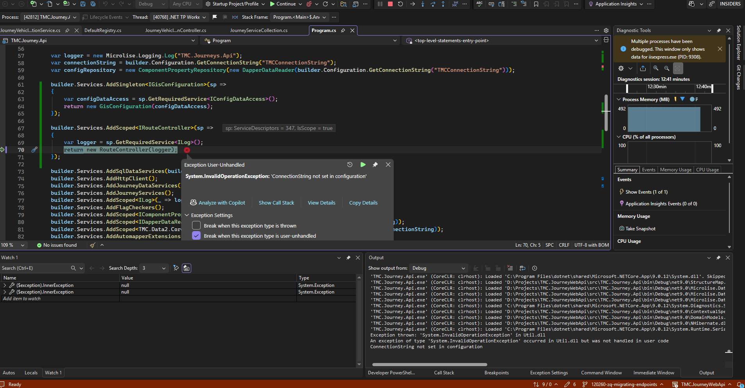Click Copy Details link
Image resolution: width=745 pixels, height=388 pixels.
tap(363, 203)
